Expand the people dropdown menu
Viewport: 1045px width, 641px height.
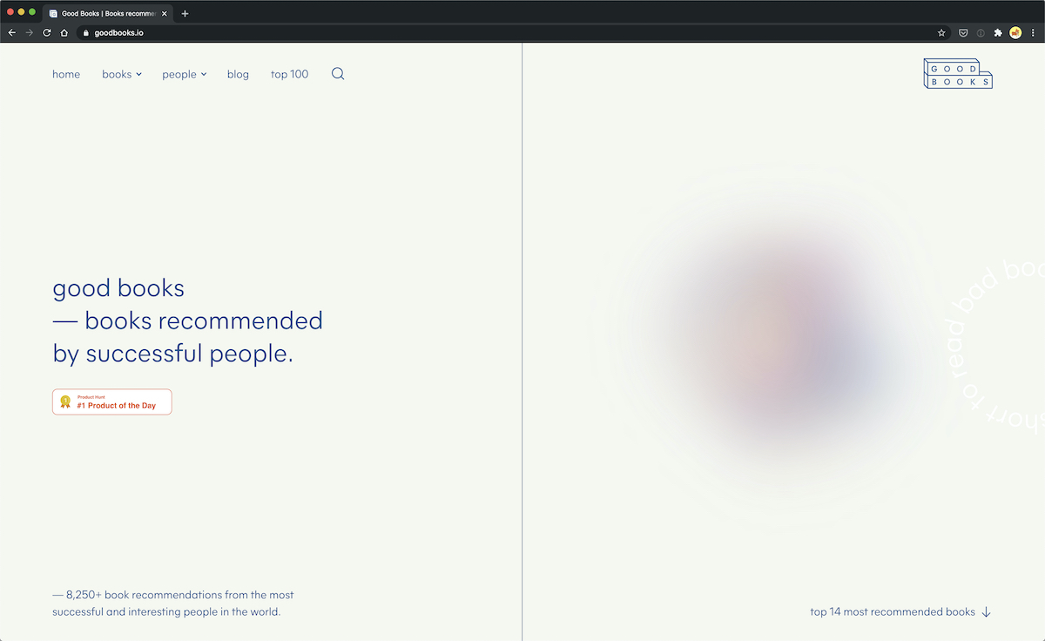point(185,74)
